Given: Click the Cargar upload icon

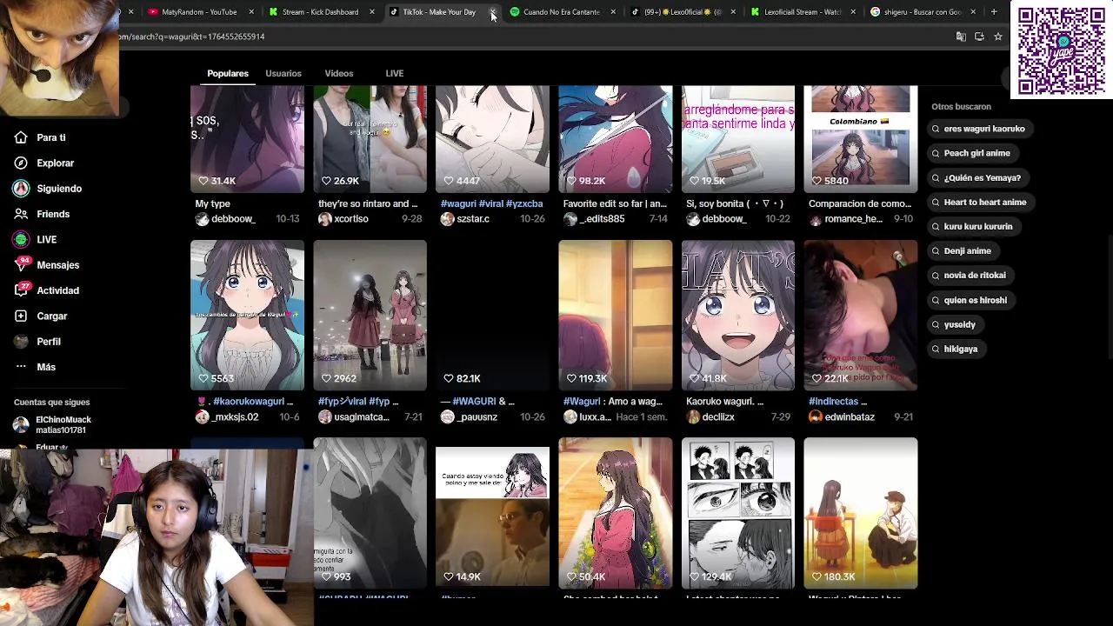Looking at the screenshot, I should 21,316.
